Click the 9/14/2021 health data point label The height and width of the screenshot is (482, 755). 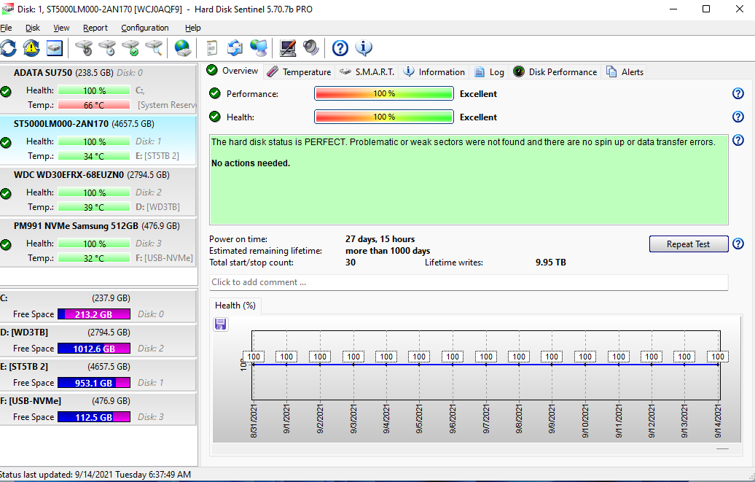click(717, 357)
